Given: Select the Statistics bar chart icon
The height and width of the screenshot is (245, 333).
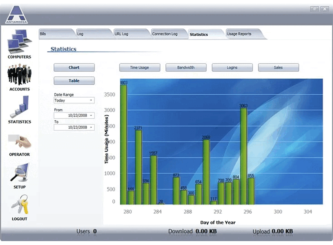Looking at the screenshot, I should click(19, 107).
